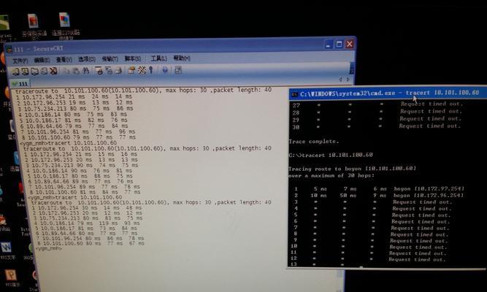Click the first Connect icon in SecureCRT toolbar

15,72
